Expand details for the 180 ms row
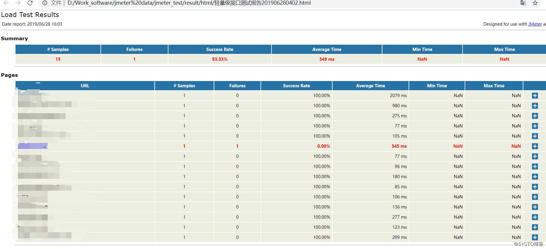546x249 pixels. (x=535, y=177)
